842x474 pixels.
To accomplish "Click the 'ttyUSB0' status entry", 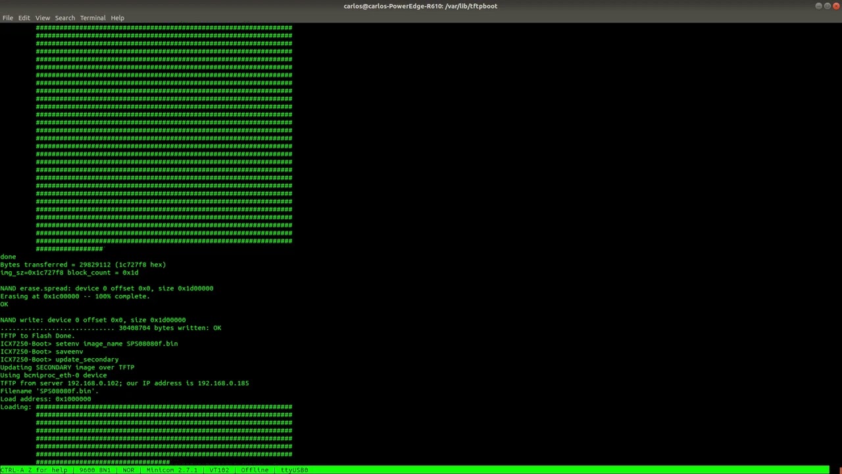I will tap(294, 470).
